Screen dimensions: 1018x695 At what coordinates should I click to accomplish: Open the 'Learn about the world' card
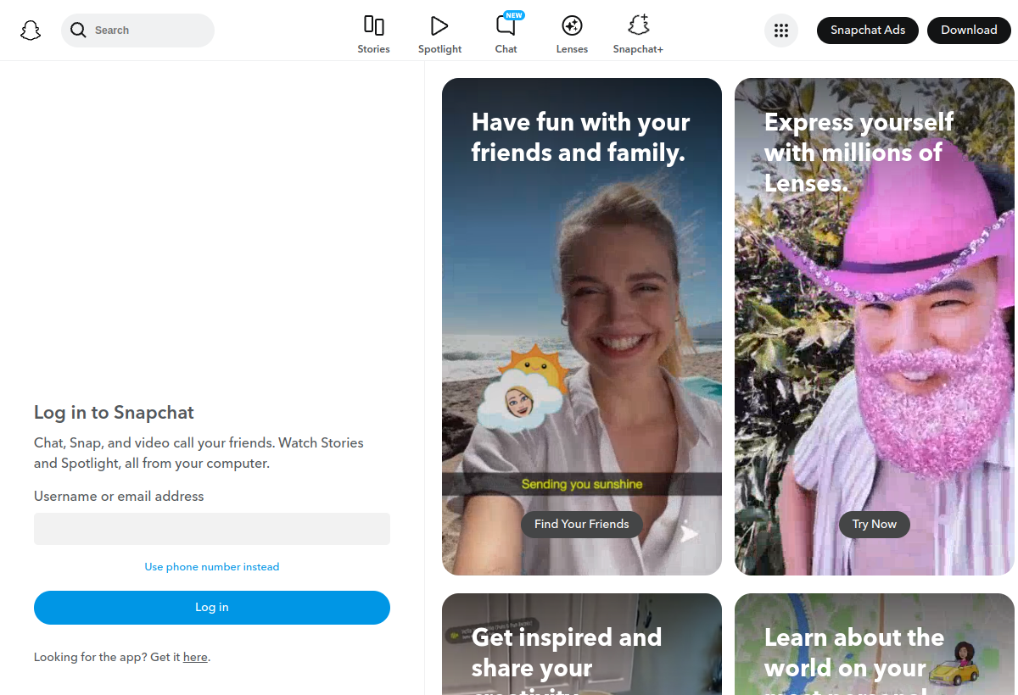(x=875, y=644)
